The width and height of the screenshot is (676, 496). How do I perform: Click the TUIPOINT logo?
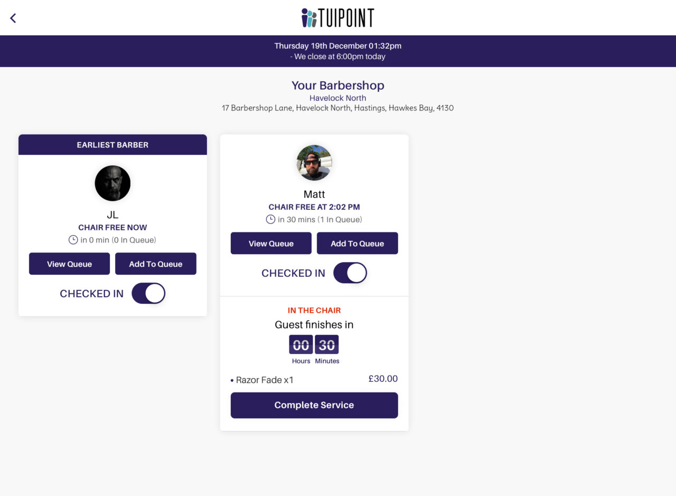(338, 17)
